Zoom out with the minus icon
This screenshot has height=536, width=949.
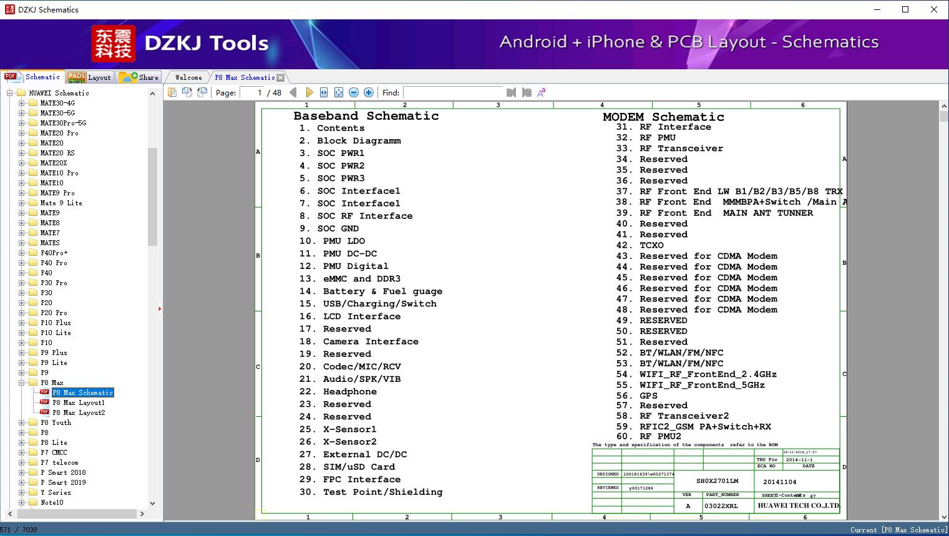[354, 92]
